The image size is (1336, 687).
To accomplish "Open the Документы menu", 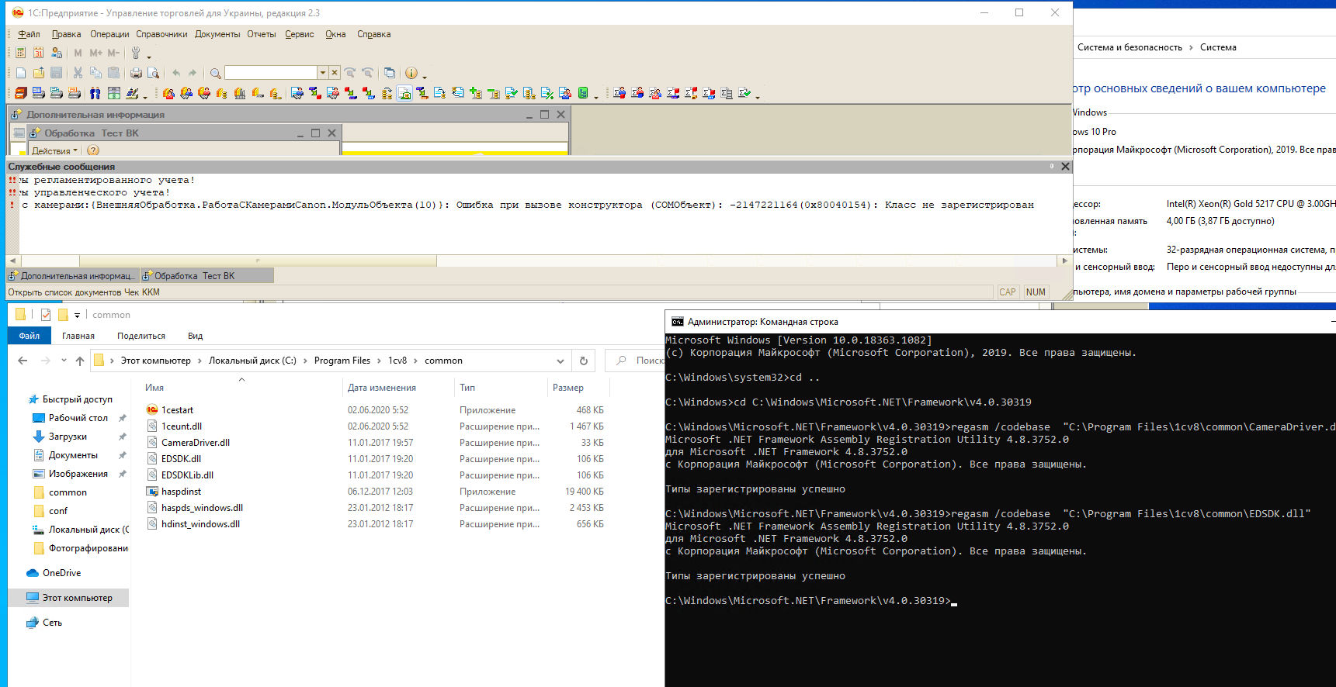I will [217, 34].
